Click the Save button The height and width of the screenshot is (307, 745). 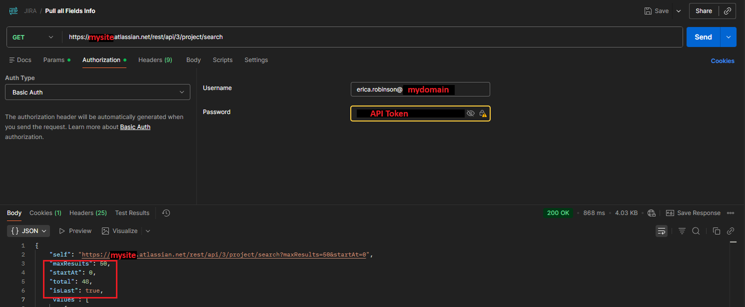(x=657, y=11)
